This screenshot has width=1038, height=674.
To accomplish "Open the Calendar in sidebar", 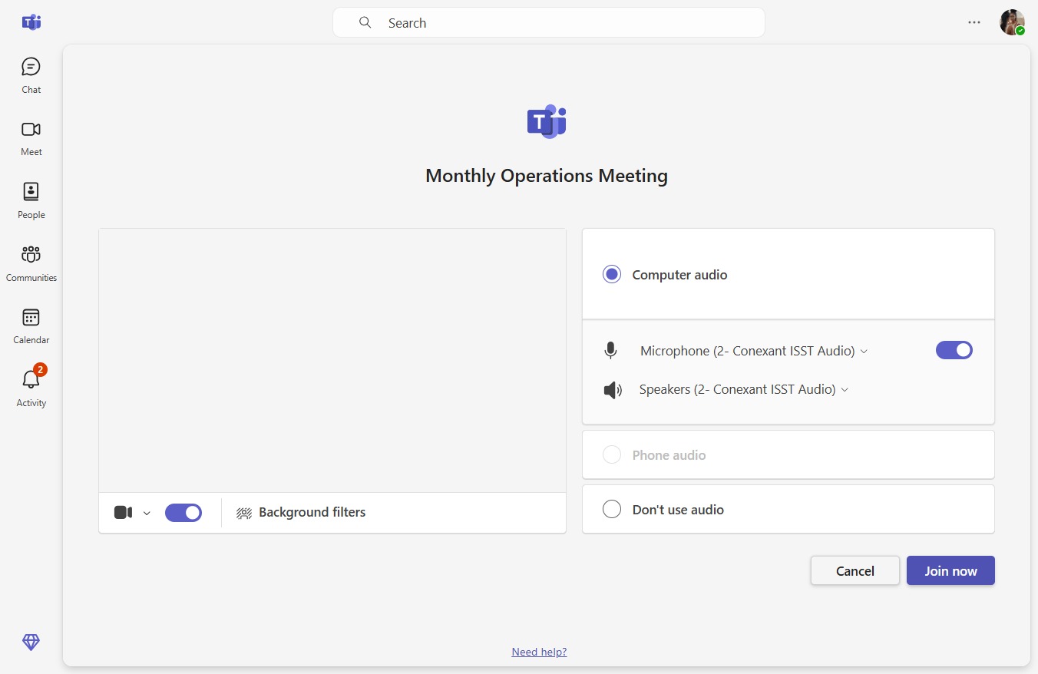I will coord(31,327).
